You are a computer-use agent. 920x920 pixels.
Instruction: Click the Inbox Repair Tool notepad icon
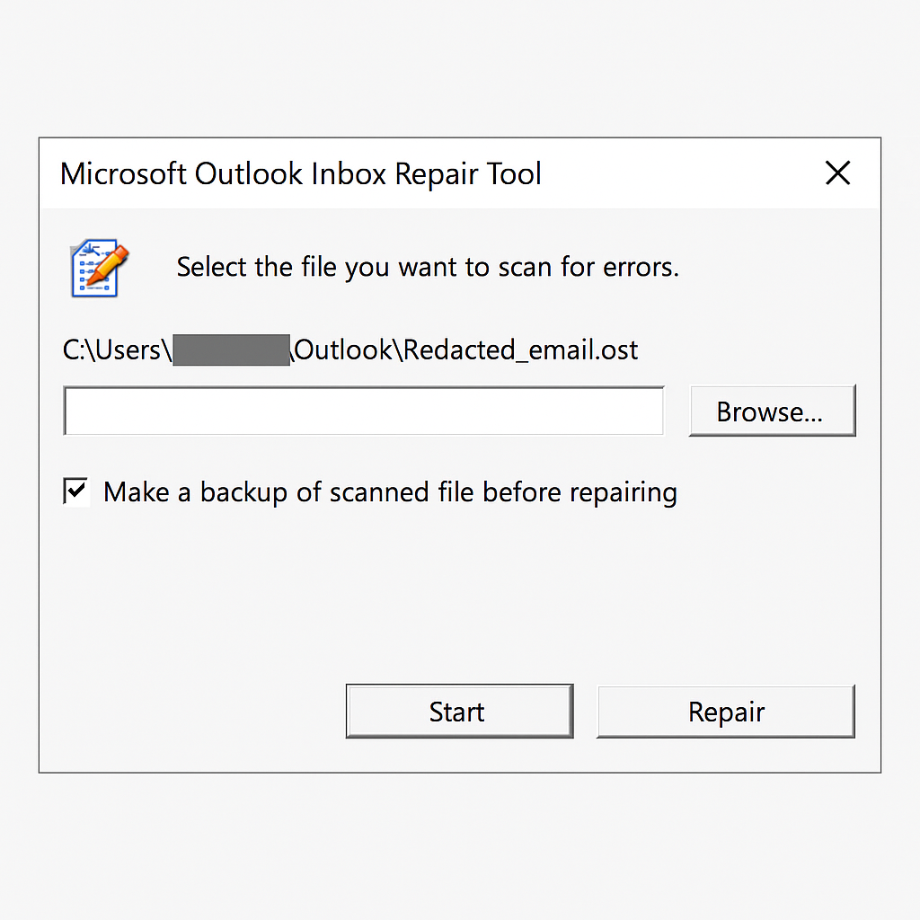(x=99, y=268)
